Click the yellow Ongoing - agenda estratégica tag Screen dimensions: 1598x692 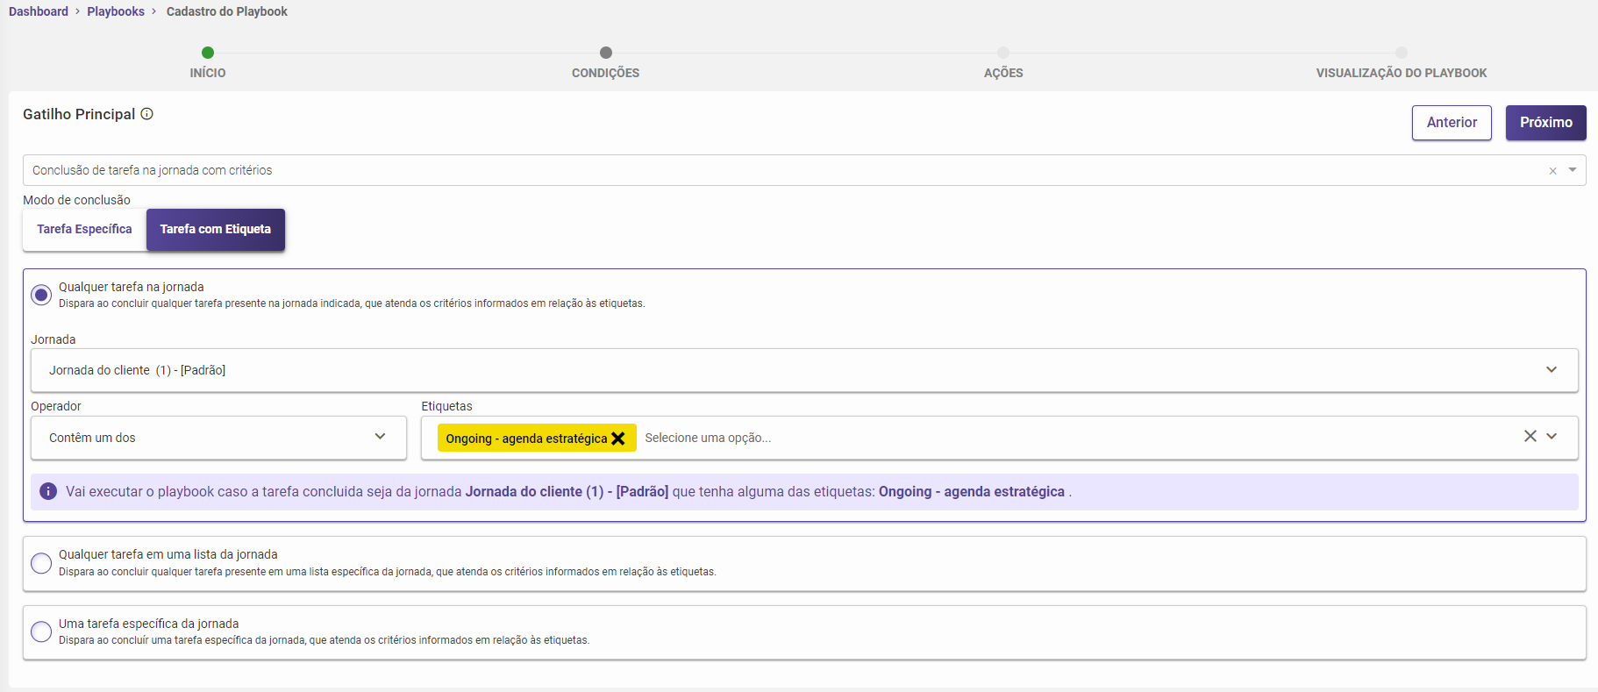[x=525, y=439]
